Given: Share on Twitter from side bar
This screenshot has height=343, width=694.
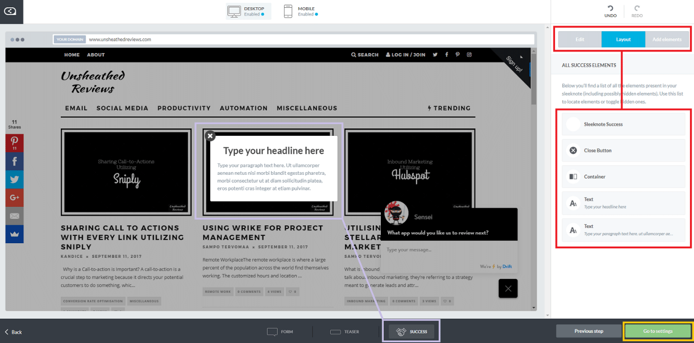Looking at the screenshot, I should pos(15,180).
